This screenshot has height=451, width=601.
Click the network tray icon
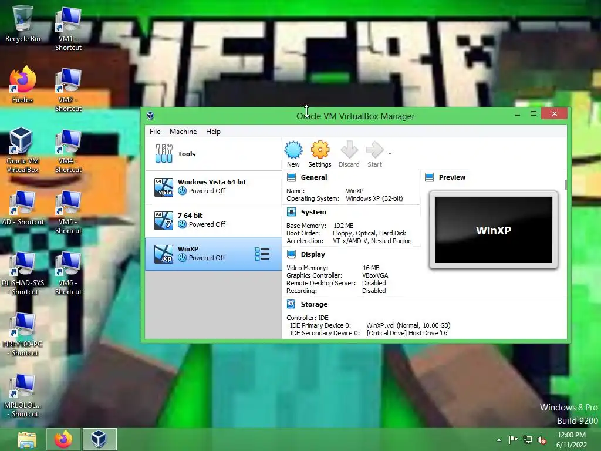click(x=528, y=439)
